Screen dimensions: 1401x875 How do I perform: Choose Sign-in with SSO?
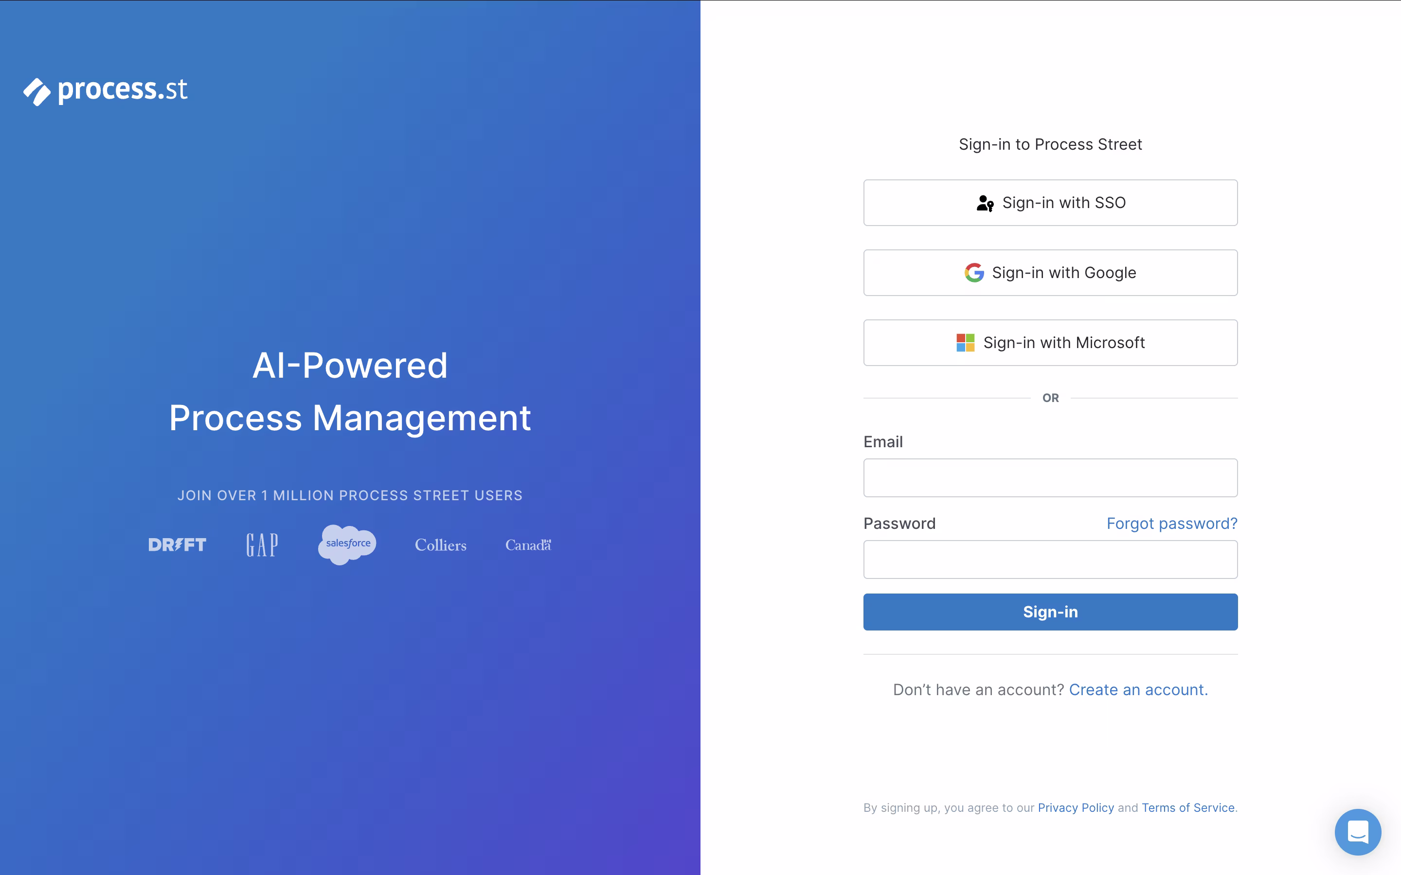[x=1050, y=203]
